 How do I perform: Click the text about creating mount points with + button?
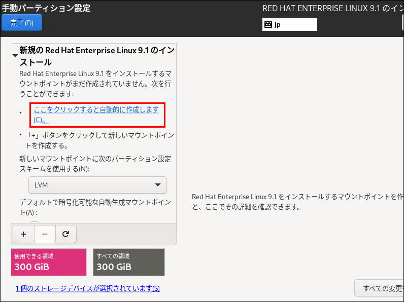[x=99, y=140]
